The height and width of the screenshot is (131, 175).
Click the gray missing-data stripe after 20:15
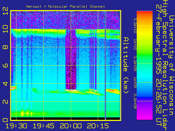105,65
